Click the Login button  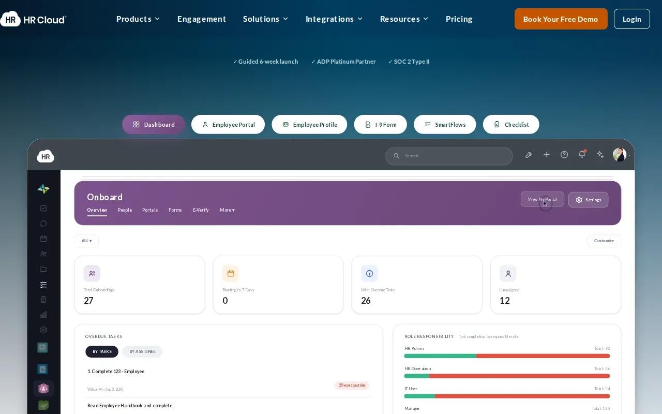coord(632,19)
